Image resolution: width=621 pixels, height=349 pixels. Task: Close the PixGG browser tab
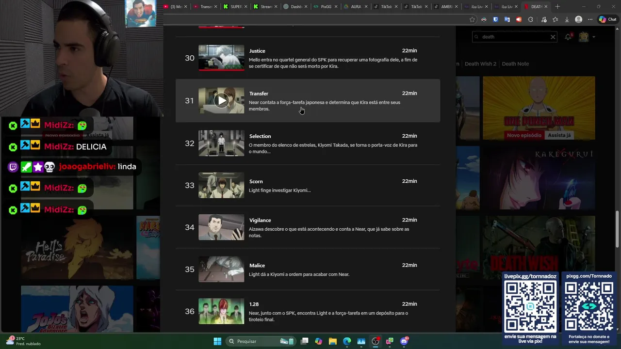[x=336, y=7]
